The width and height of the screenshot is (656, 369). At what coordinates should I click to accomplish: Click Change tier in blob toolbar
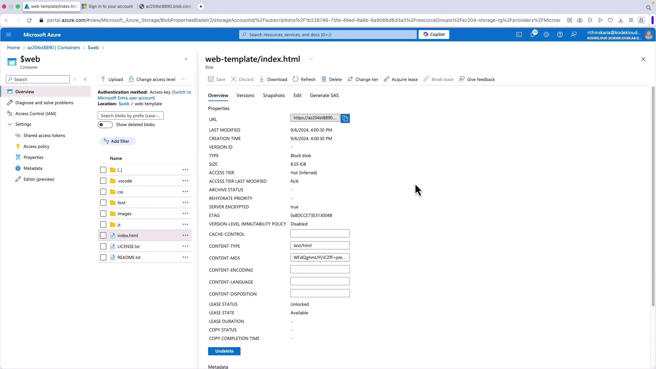coord(363,79)
